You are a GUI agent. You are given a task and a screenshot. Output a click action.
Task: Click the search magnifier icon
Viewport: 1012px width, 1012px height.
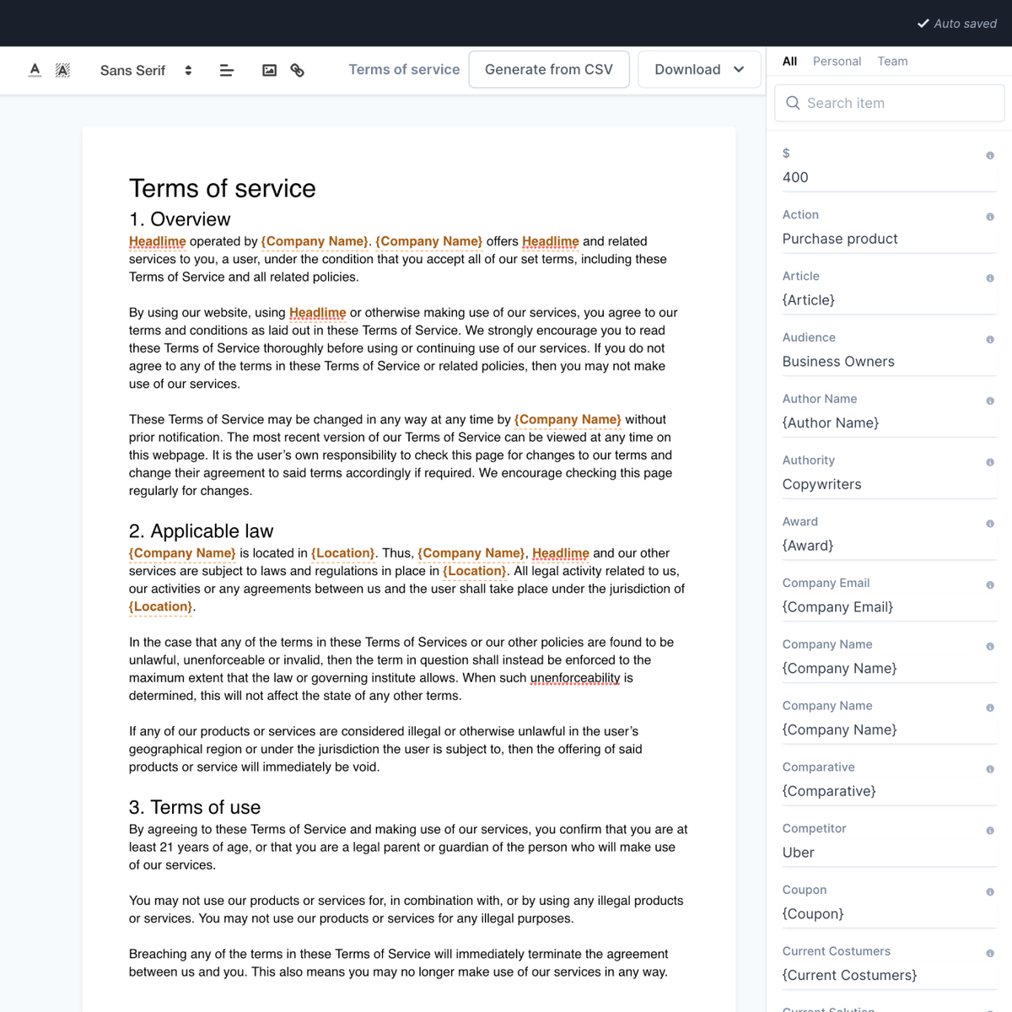(793, 103)
